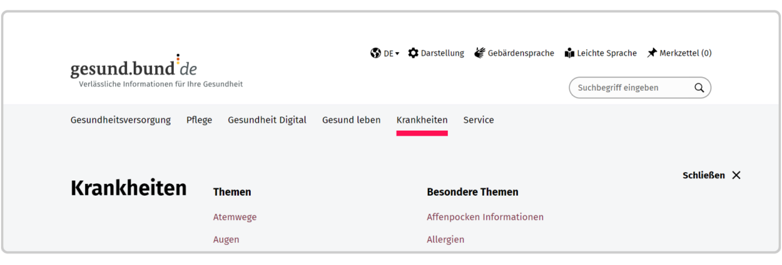Open the Gesundheitsversorgung menu
The height and width of the screenshot is (265, 782).
(x=121, y=120)
